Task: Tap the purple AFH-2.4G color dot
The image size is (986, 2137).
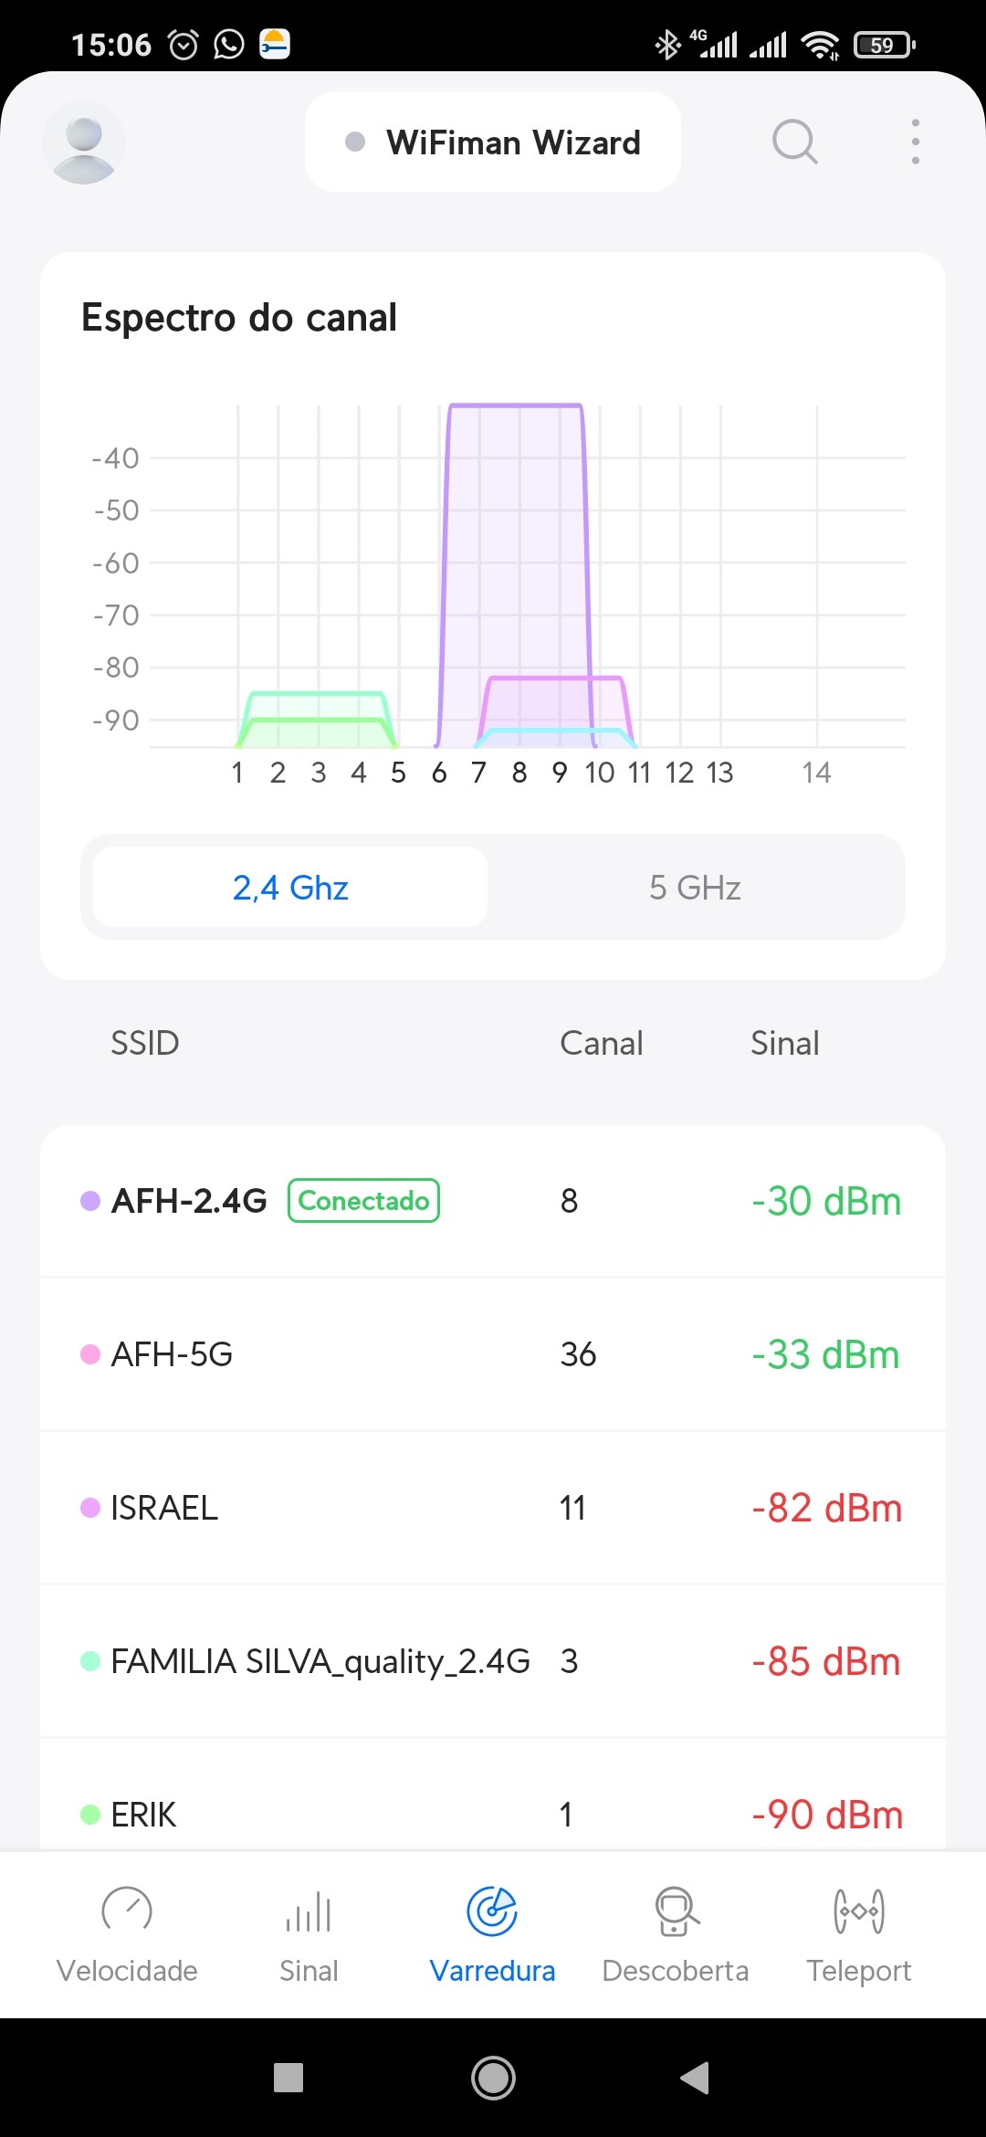Action: tap(90, 1201)
